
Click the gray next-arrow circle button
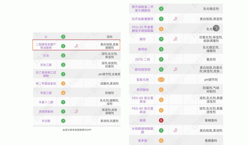point(216,28)
